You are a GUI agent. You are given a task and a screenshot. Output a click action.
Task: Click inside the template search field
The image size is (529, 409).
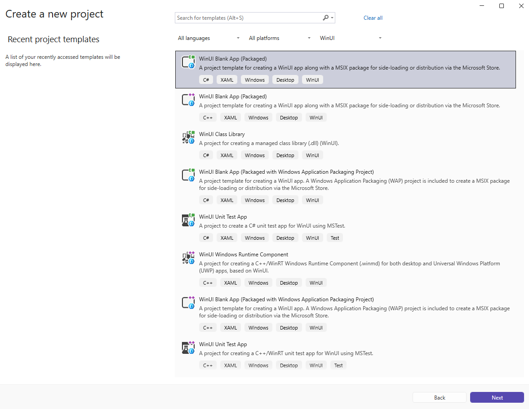247,18
